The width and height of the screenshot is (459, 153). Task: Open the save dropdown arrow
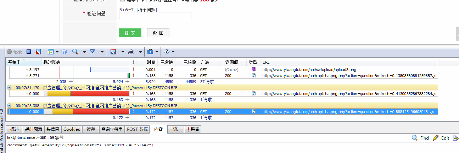[123, 52]
